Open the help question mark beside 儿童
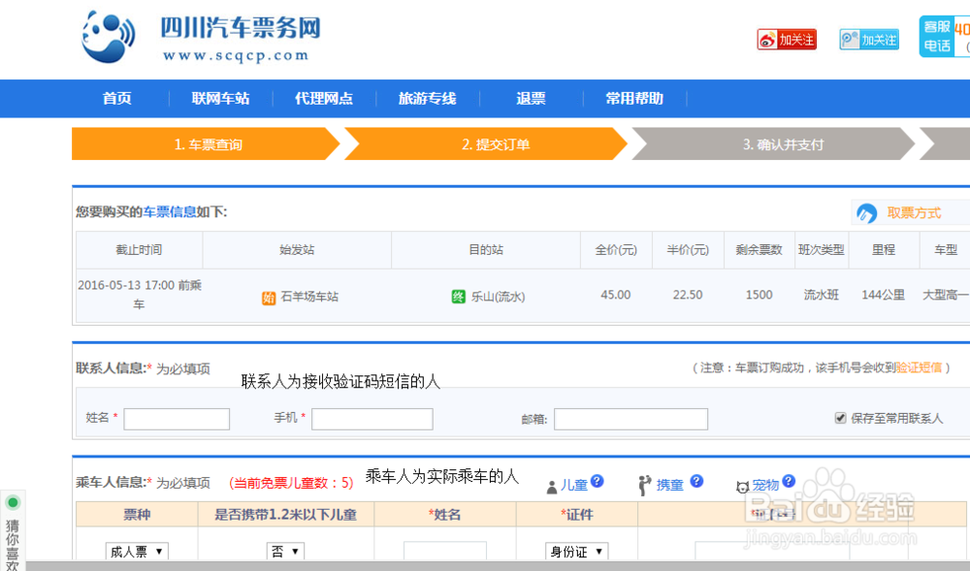 (x=598, y=479)
